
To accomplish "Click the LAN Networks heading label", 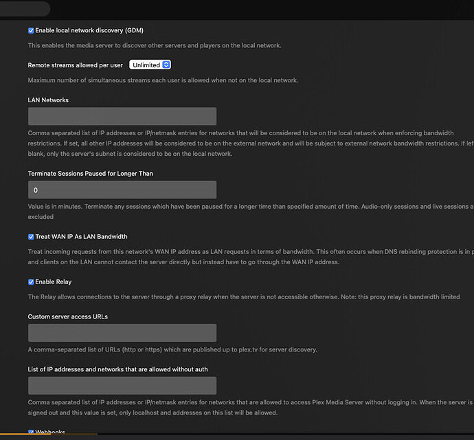I will (x=48, y=100).
